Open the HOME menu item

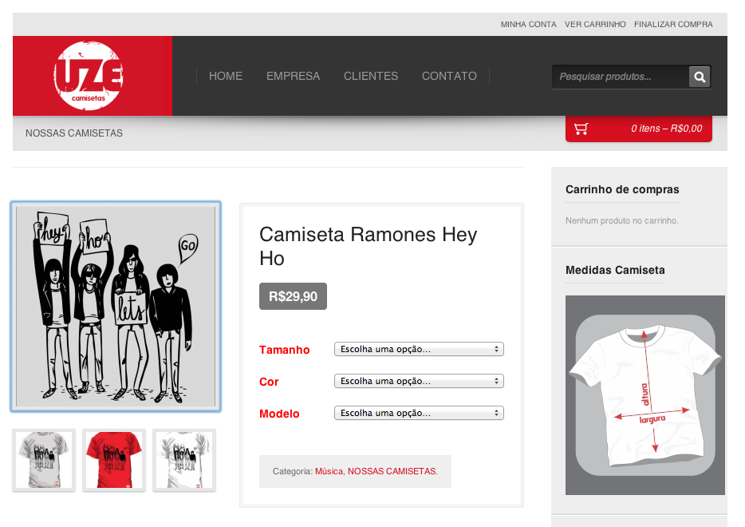tap(226, 76)
